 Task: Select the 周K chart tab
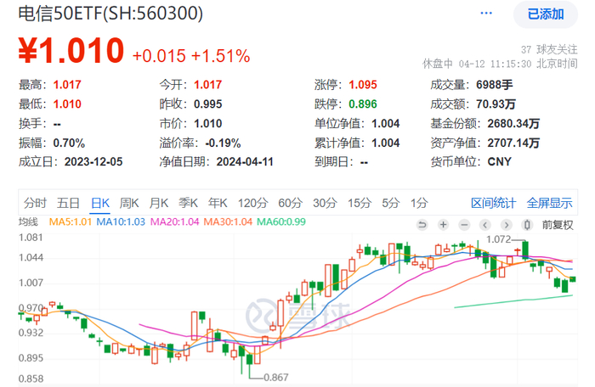point(129,203)
